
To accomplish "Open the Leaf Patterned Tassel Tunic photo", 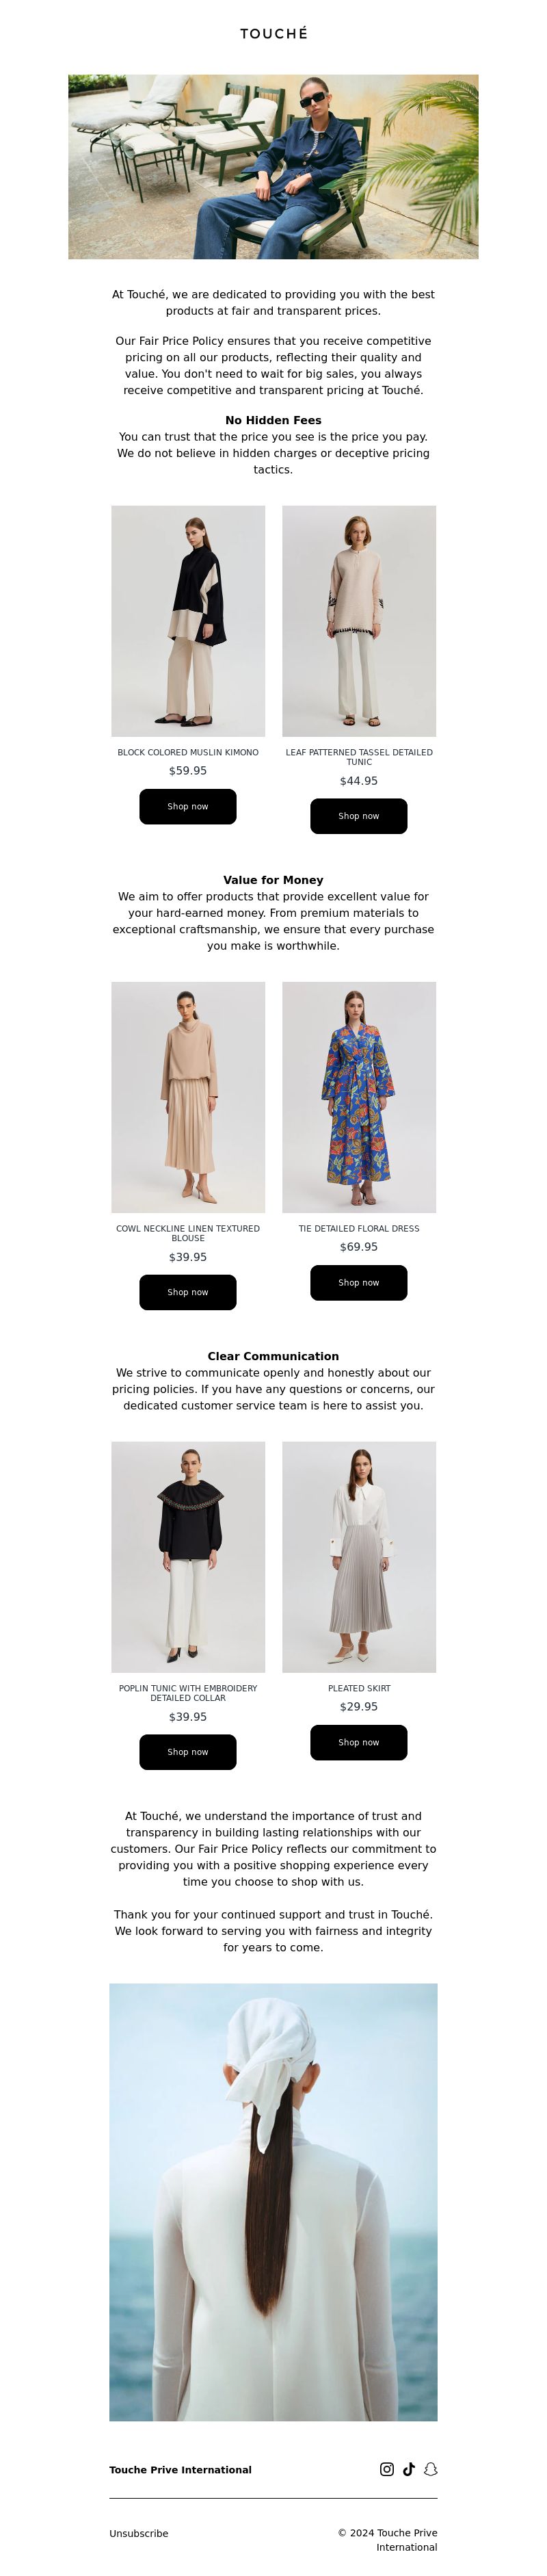I will point(359,621).
